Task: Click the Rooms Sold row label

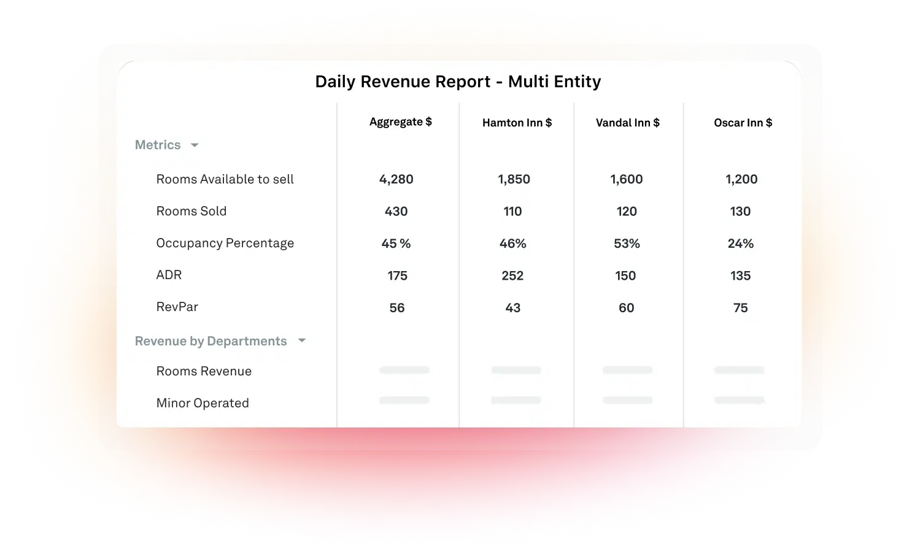Action: pyautogui.click(x=191, y=211)
